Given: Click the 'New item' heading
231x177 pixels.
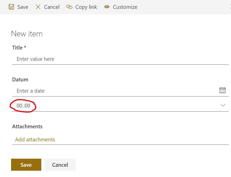Looking at the screenshot, I should pyautogui.click(x=27, y=34).
